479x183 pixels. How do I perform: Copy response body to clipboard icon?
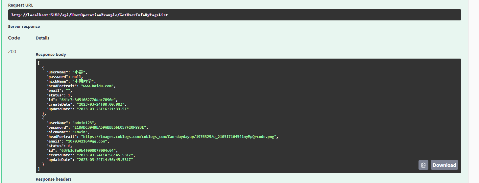[x=423, y=165]
